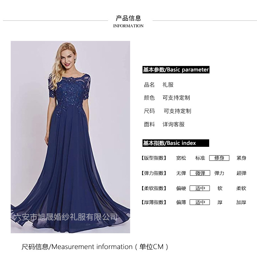
Task: Choose 宽松 in the fit index row
Action: pos(181,158)
